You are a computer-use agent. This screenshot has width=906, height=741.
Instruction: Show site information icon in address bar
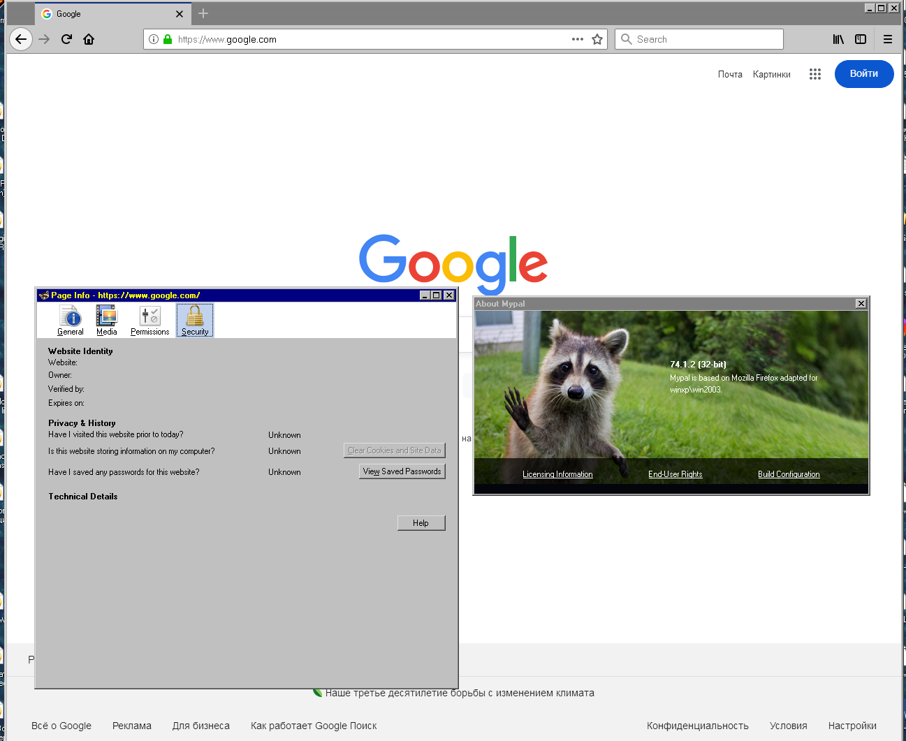(x=154, y=39)
